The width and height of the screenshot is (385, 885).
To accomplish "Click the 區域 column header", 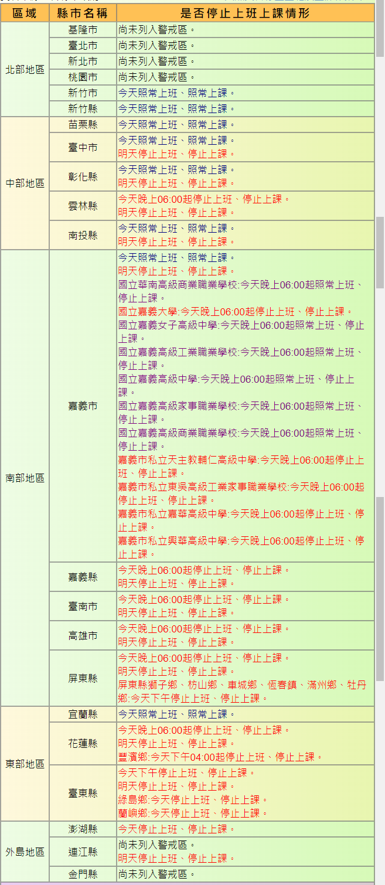I will pos(25,13).
